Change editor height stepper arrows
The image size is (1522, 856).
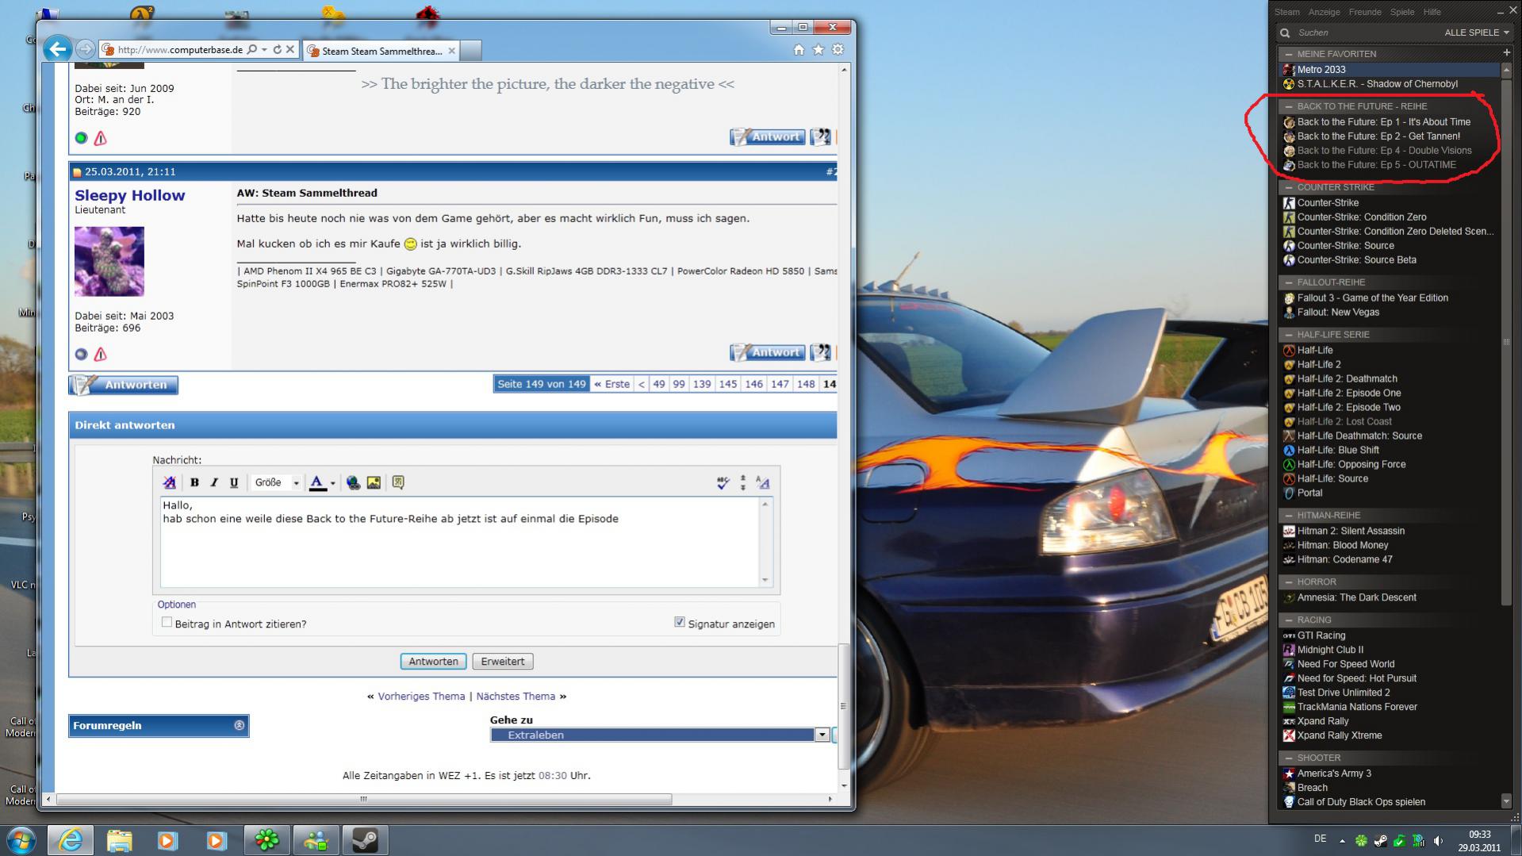743,482
